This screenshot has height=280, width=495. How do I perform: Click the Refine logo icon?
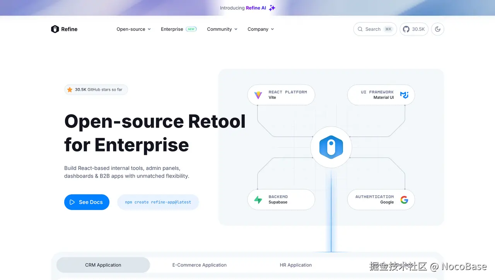click(x=55, y=29)
